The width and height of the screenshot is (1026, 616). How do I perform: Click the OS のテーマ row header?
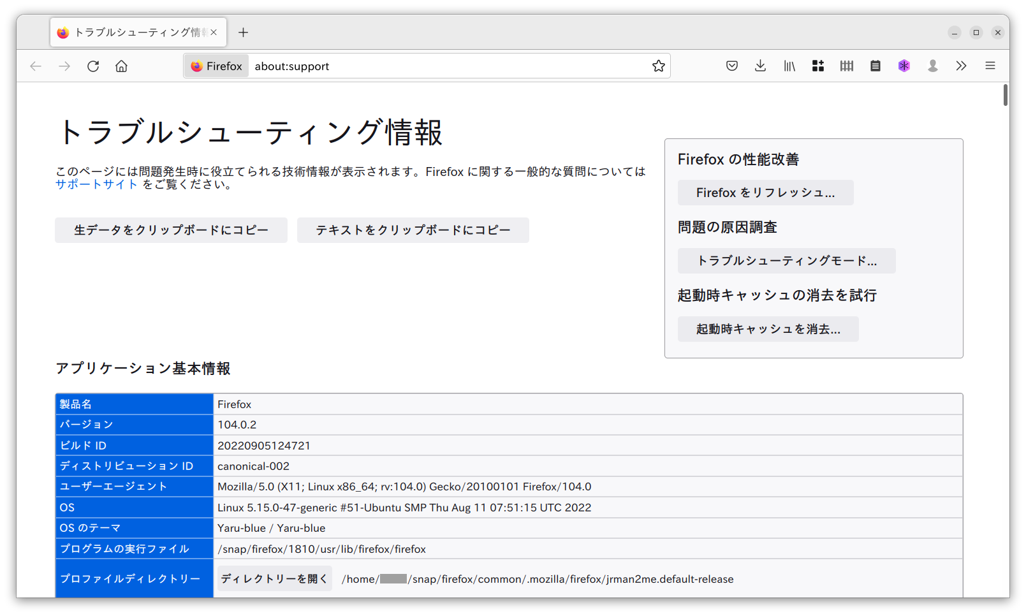point(135,528)
